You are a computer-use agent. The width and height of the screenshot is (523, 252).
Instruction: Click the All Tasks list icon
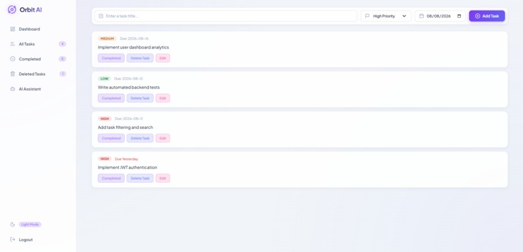pyautogui.click(x=13, y=44)
